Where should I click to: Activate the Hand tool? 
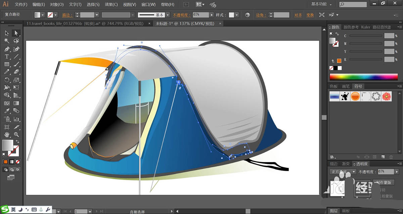[x=7, y=135]
